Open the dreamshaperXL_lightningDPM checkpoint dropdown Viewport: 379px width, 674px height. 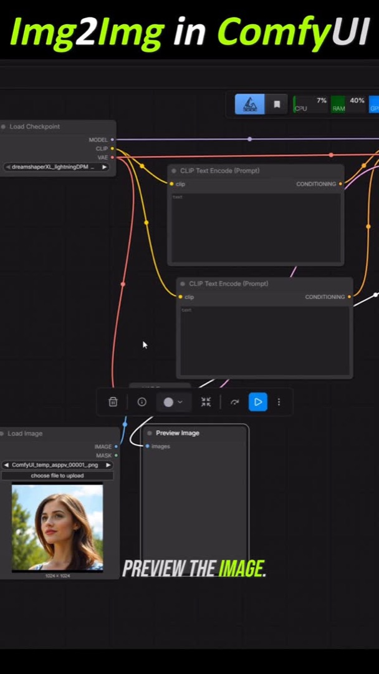56,167
